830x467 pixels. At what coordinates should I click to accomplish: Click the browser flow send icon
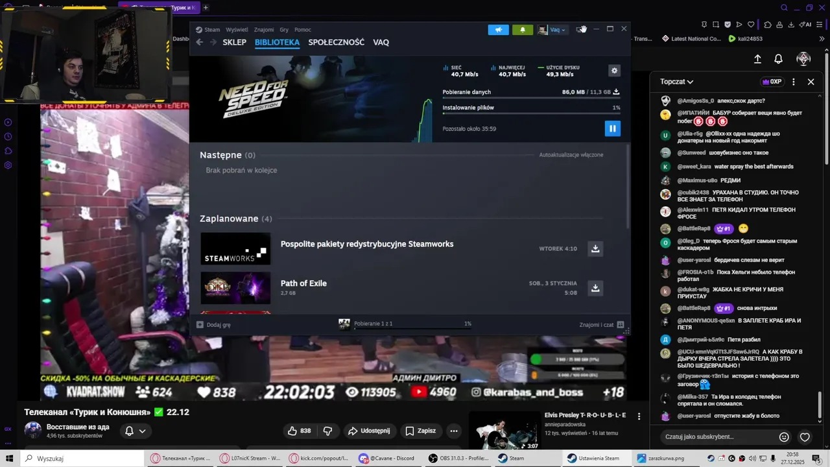tap(739, 25)
